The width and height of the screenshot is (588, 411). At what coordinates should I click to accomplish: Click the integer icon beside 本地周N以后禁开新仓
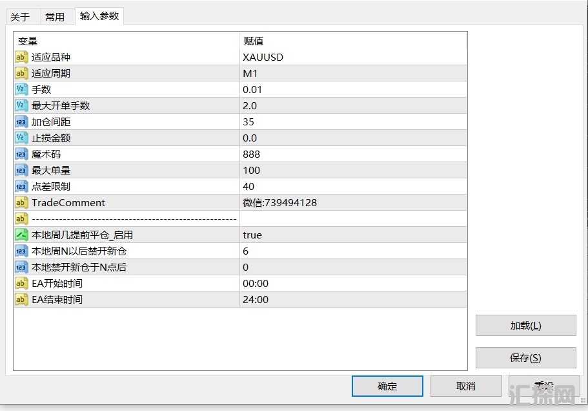(x=21, y=251)
